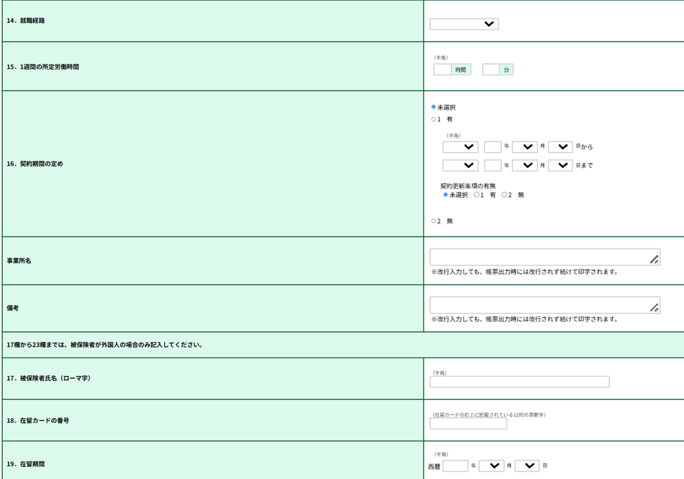Select 未選択 radio for 契約期間の定め
Image resolution: width=684 pixels, height=479 pixels.
pyautogui.click(x=434, y=107)
